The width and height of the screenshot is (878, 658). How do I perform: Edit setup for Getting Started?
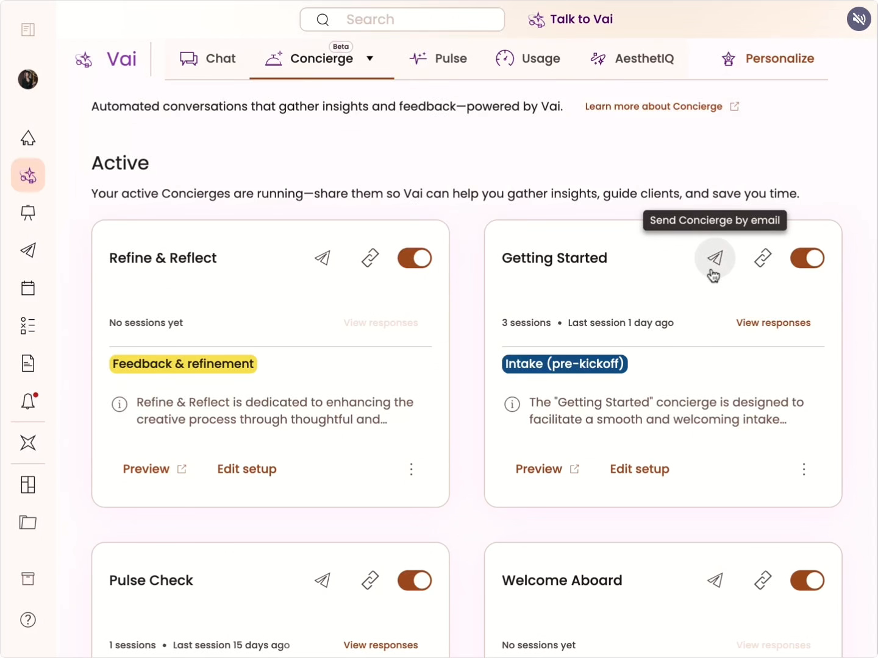click(640, 469)
